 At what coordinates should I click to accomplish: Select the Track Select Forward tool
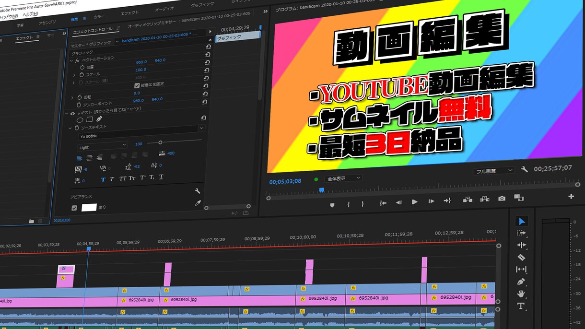522,233
